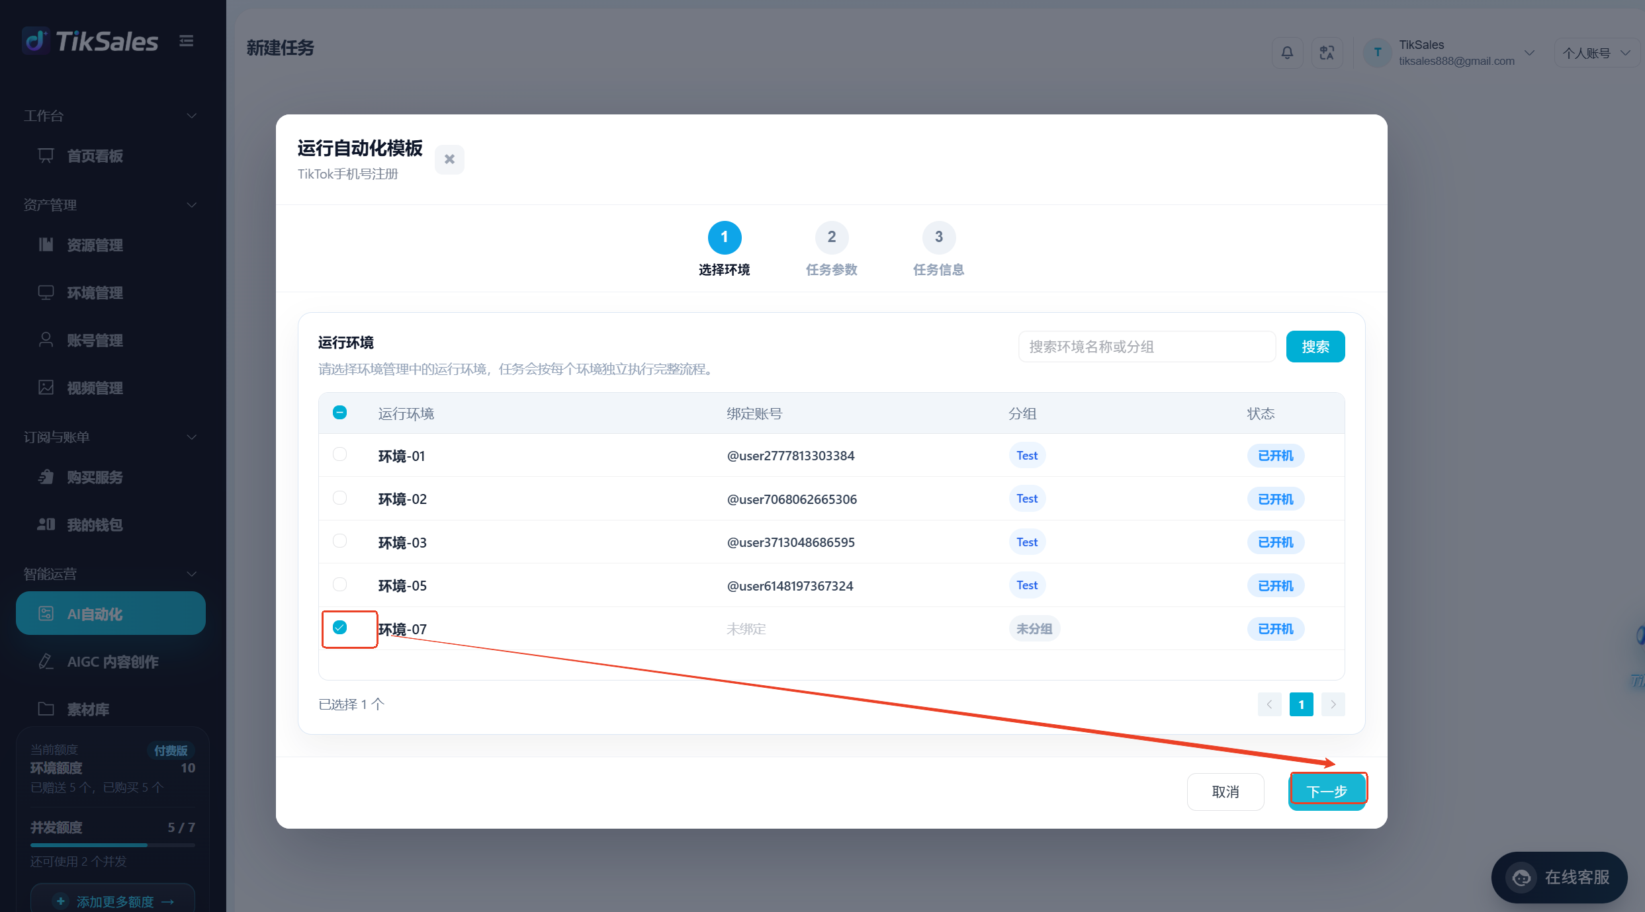1645x912 pixels.
Task: Open the online customer service chat
Action: point(1559,878)
